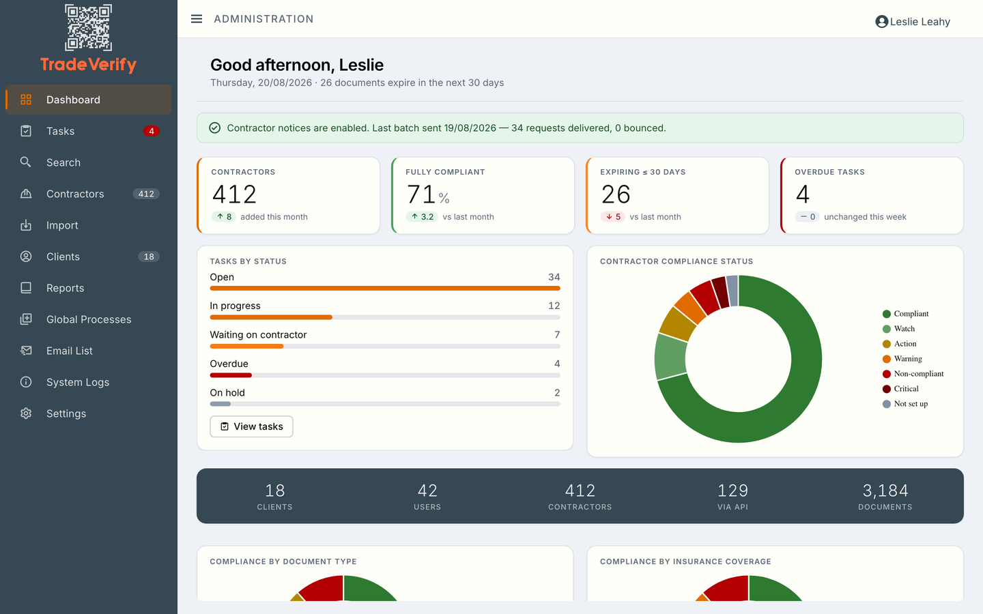This screenshot has height=614, width=983.
Task: Click the Watch legend swatch
Action: tap(887, 329)
